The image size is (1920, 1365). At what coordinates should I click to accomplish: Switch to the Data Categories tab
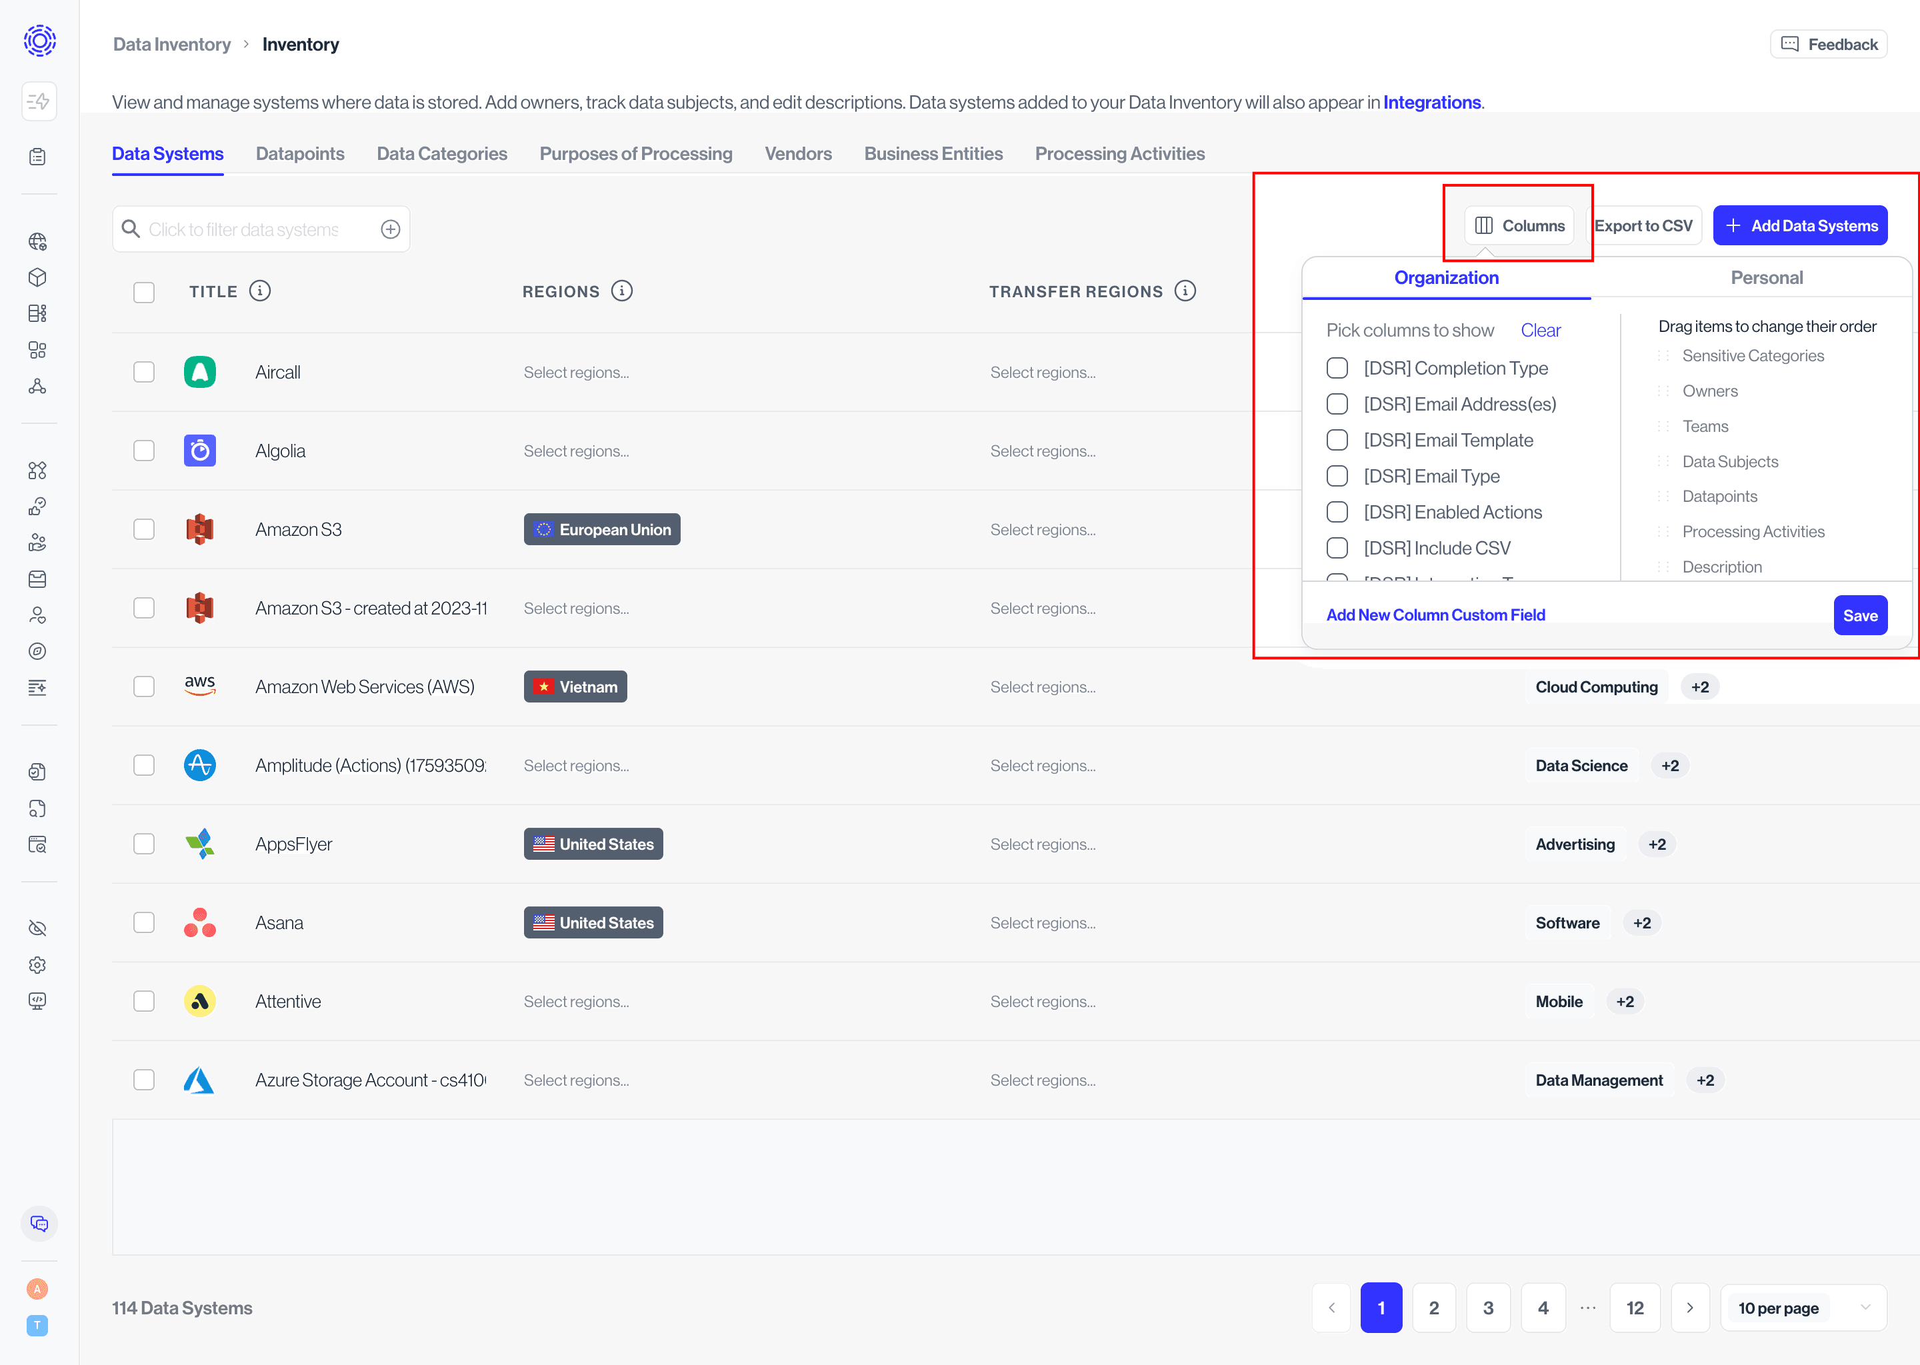tap(442, 154)
